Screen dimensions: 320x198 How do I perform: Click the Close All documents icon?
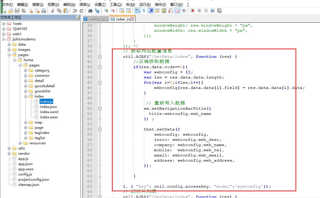(x=37, y=11)
